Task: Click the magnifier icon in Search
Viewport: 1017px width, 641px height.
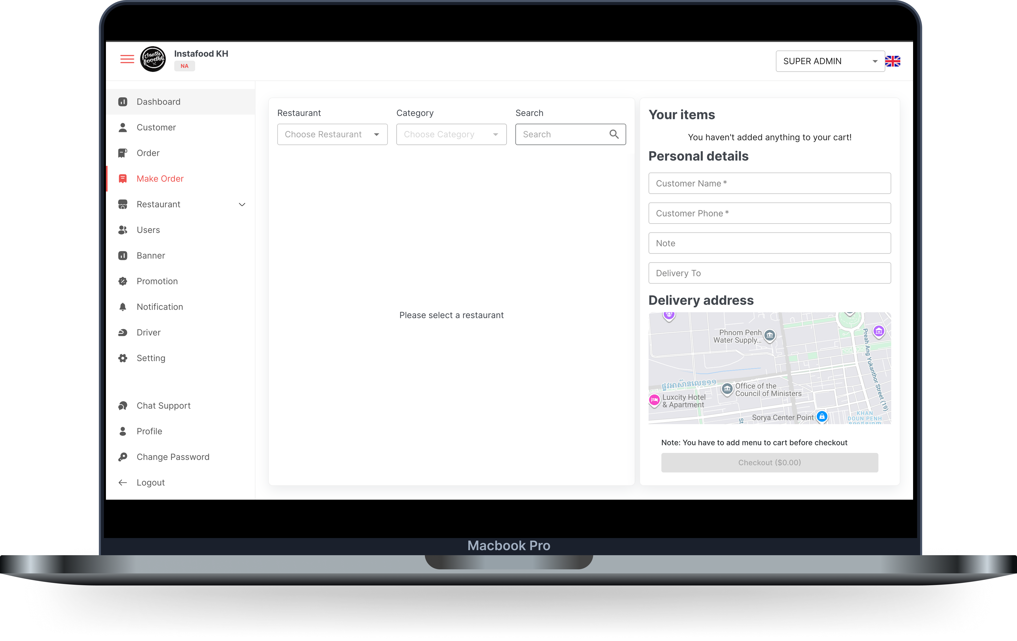Action: 614,134
